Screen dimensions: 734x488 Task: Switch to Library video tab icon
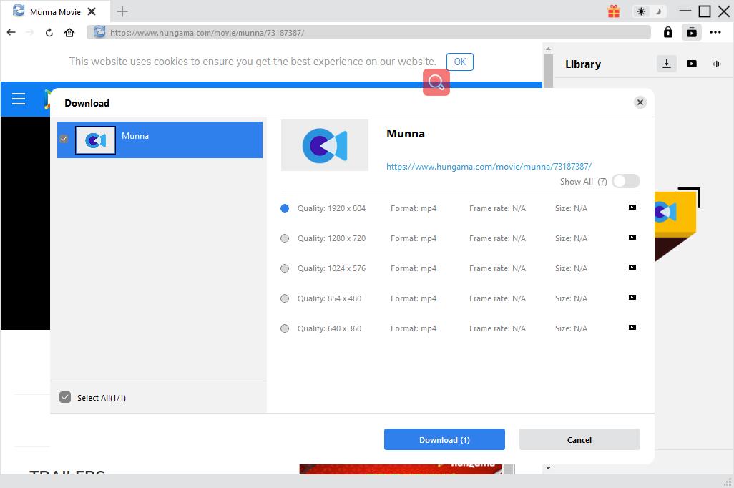pyautogui.click(x=692, y=64)
